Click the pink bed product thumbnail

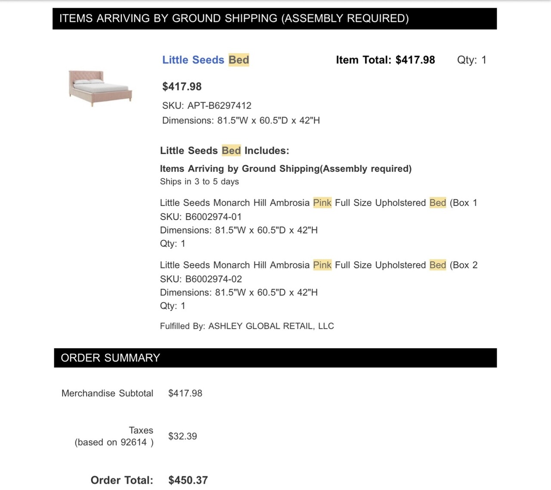click(100, 88)
